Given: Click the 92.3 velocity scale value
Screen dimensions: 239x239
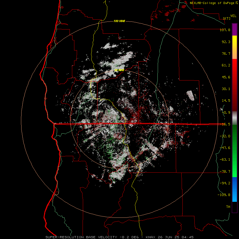Looking at the screenshot, I should (x=226, y=42).
